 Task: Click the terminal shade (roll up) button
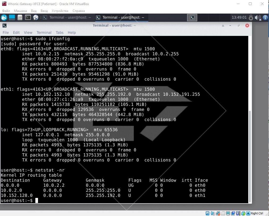(x=223, y=26)
